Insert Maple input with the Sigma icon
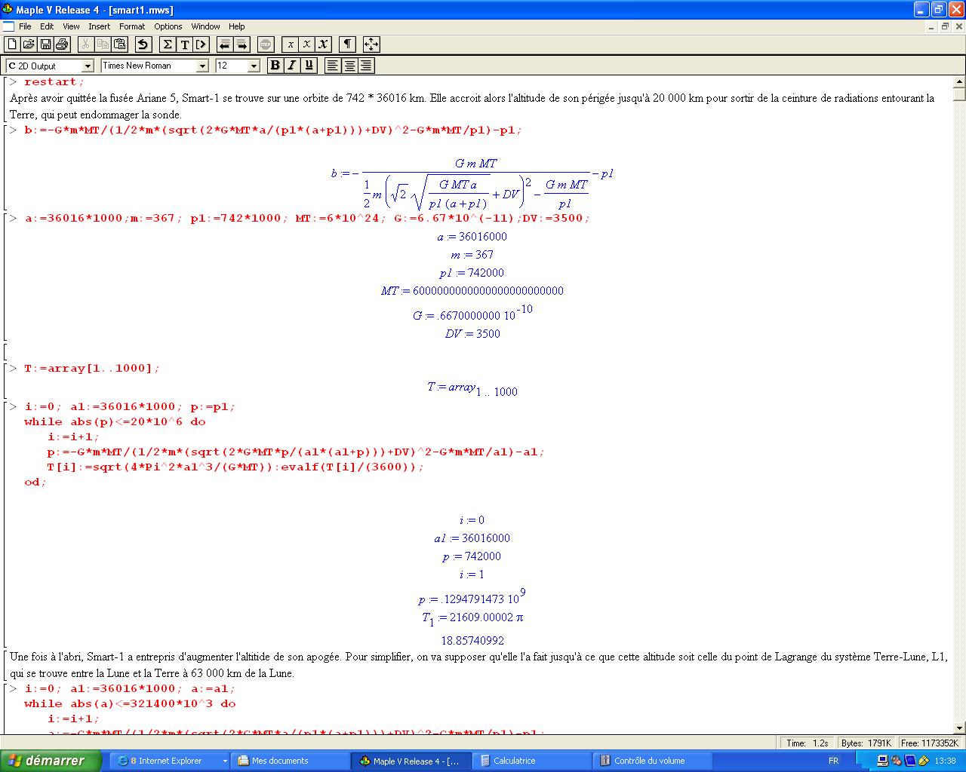 [x=168, y=44]
